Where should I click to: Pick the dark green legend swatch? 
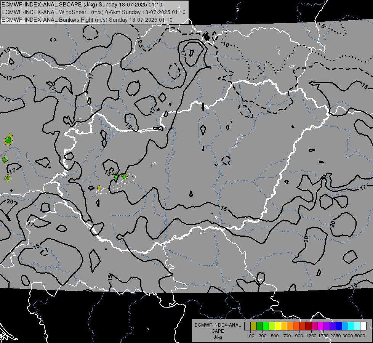coord(259,326)
